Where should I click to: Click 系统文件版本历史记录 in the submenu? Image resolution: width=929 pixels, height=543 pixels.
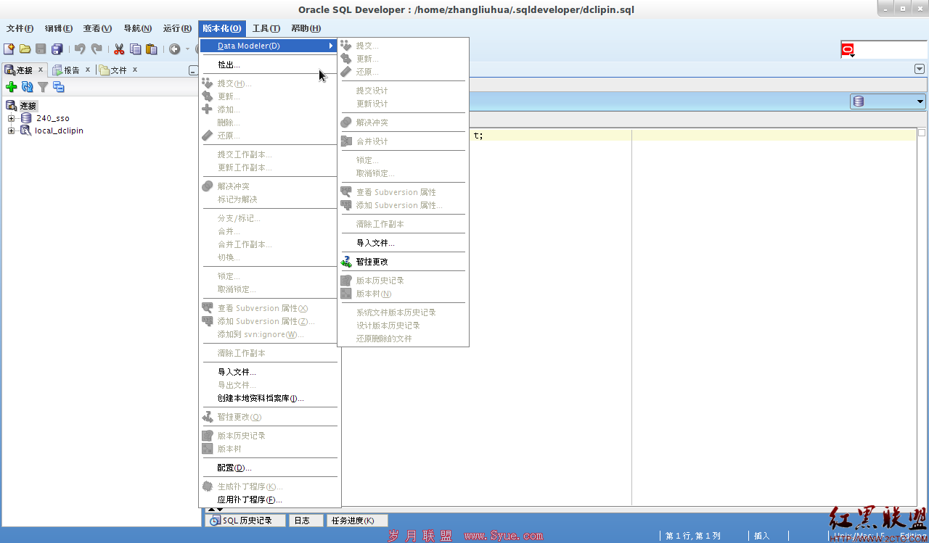(x=403, y=312)
